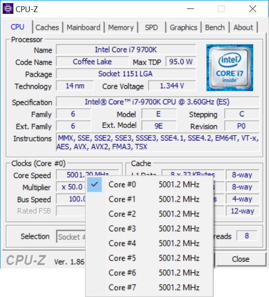Viewport: 269px width, 297px height.
Task: Click the 12-way cache value
Action: pyautogui.click(x=243, y=211)
